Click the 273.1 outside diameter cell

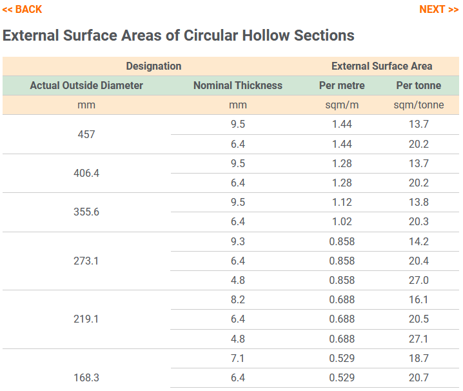click(86, 261)
